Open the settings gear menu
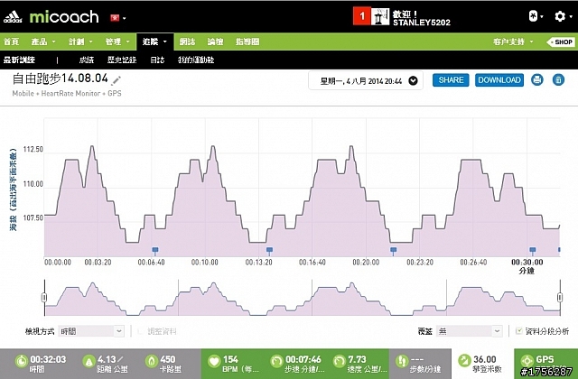The height and width of the screenshot is (379, 578). [x=564, y=16]
